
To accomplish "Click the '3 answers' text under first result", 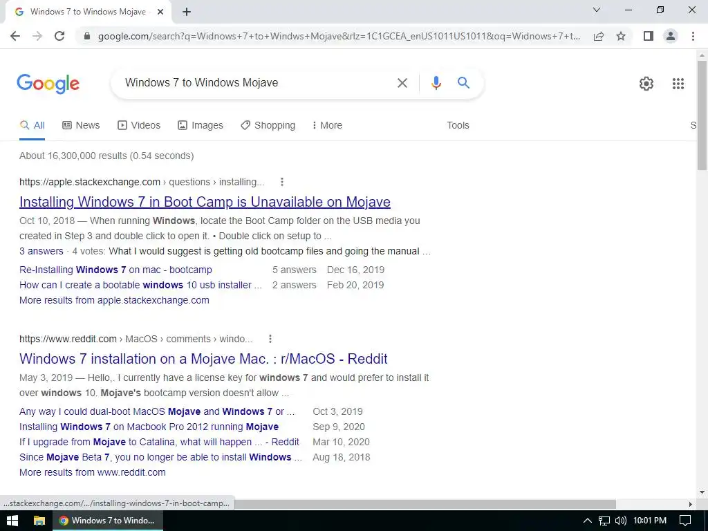I will [41, 251].
